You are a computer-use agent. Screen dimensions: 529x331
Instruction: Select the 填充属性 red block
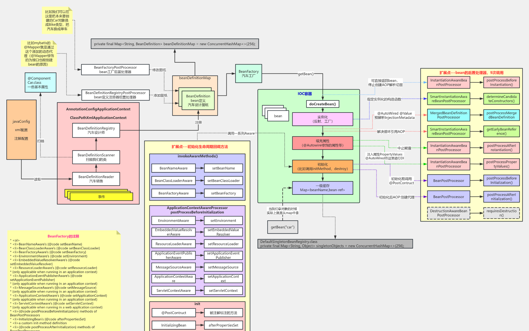[322, 143]
